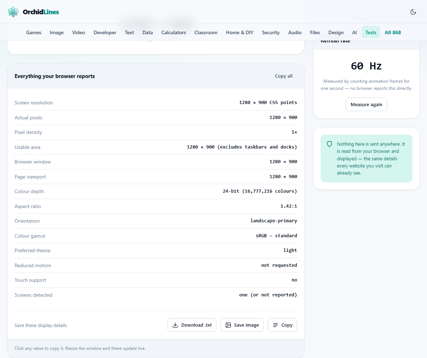Open the Video category
427x358 pixels.
pyautogui.click(x=79, y=32)
